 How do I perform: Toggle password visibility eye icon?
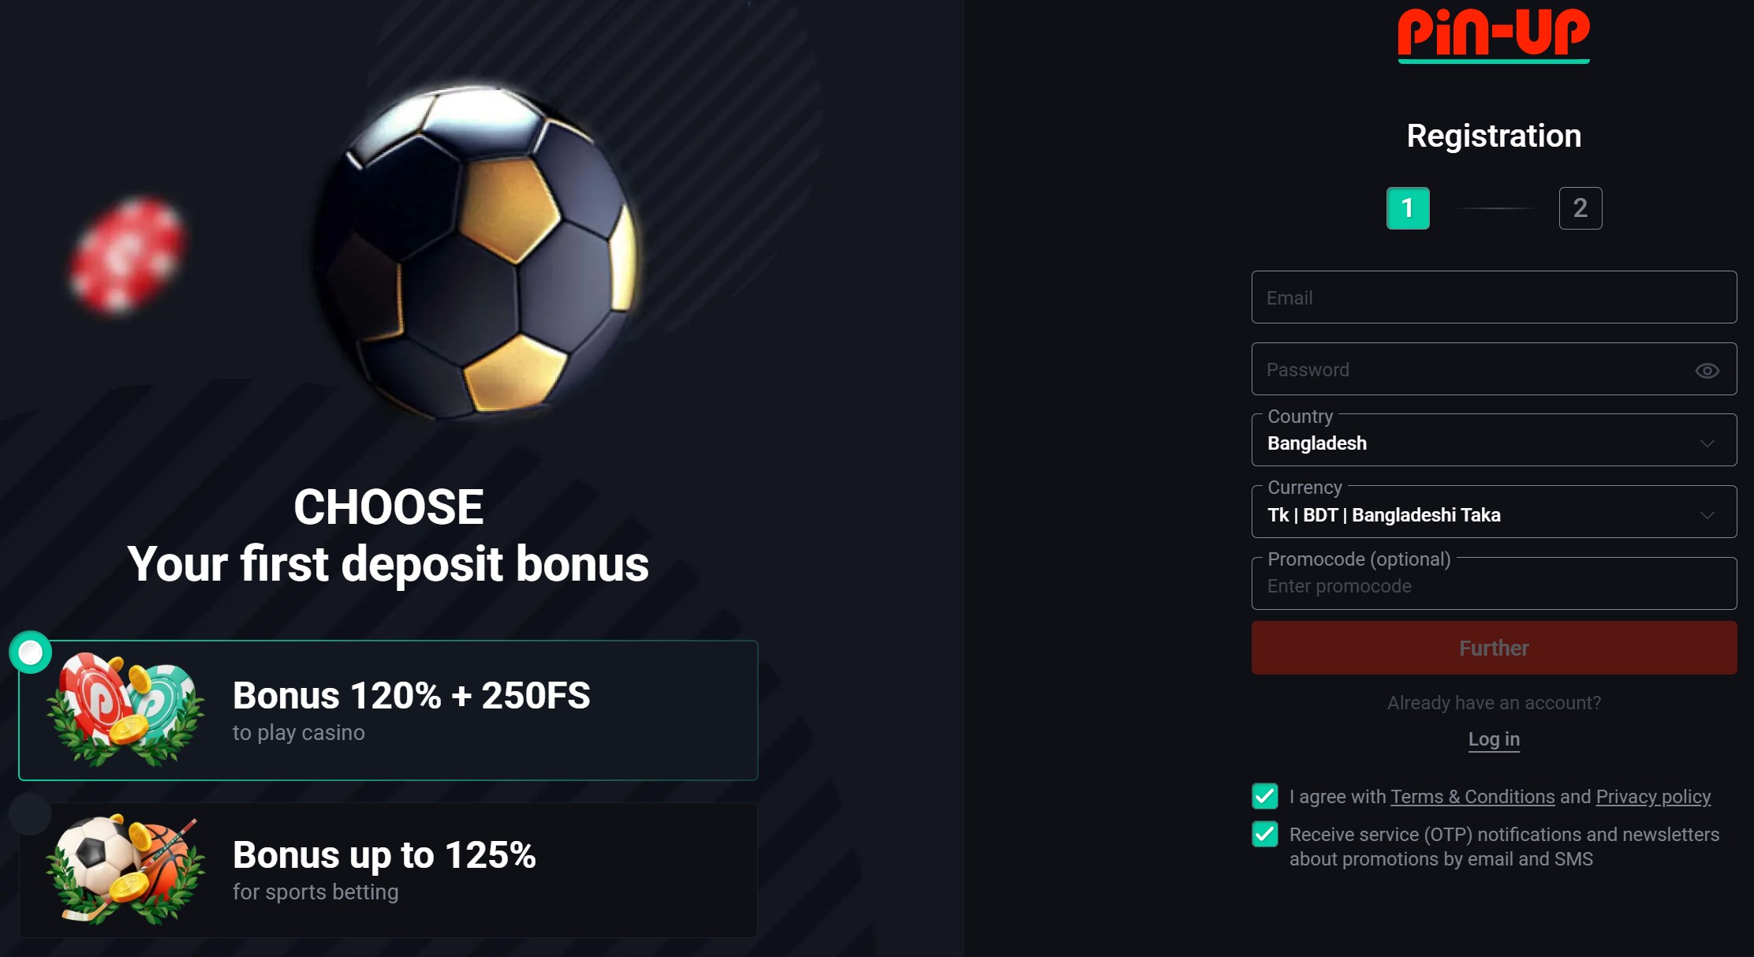[1707, 371]
